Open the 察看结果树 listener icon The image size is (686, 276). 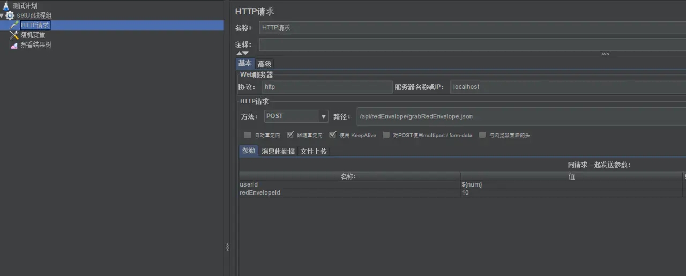(14, 45)
